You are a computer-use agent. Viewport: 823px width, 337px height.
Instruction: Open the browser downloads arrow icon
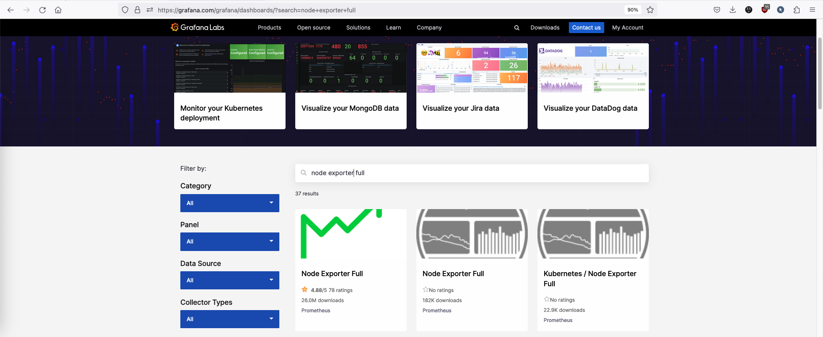732,10
